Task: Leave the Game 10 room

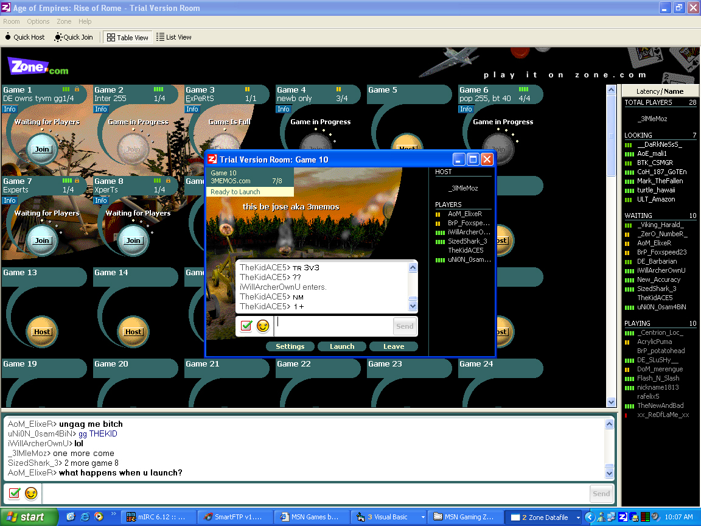Action: [394, 346]
